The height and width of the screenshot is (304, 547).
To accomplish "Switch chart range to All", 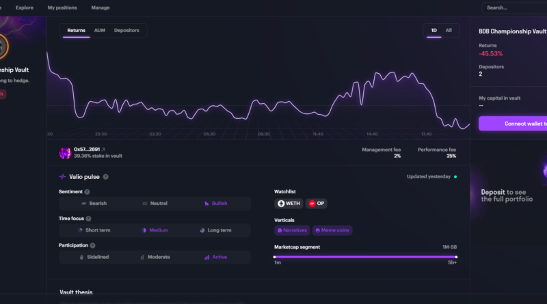I will tap(449, 31).
